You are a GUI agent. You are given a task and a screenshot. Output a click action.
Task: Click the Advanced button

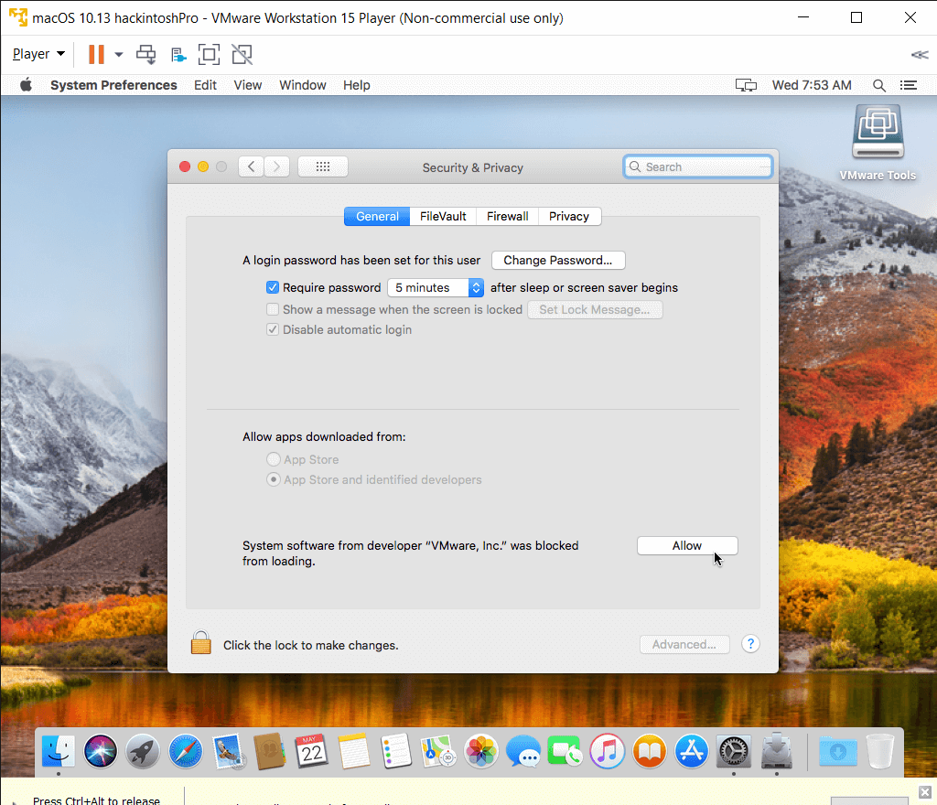coord(684,644)
